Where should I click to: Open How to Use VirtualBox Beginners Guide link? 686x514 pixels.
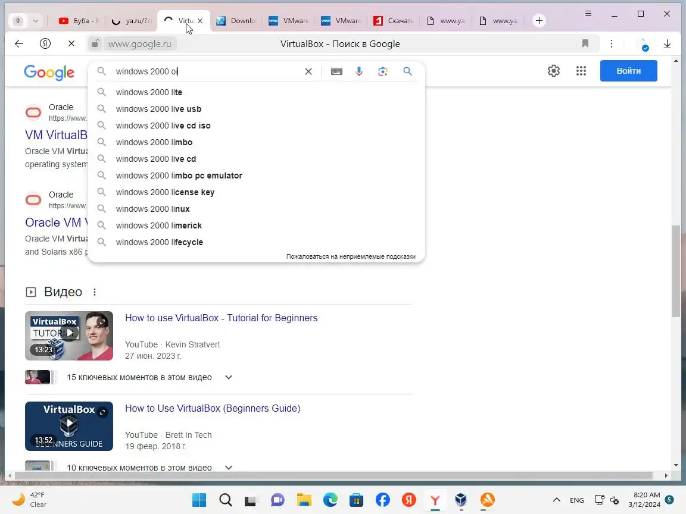pos(213,408)
